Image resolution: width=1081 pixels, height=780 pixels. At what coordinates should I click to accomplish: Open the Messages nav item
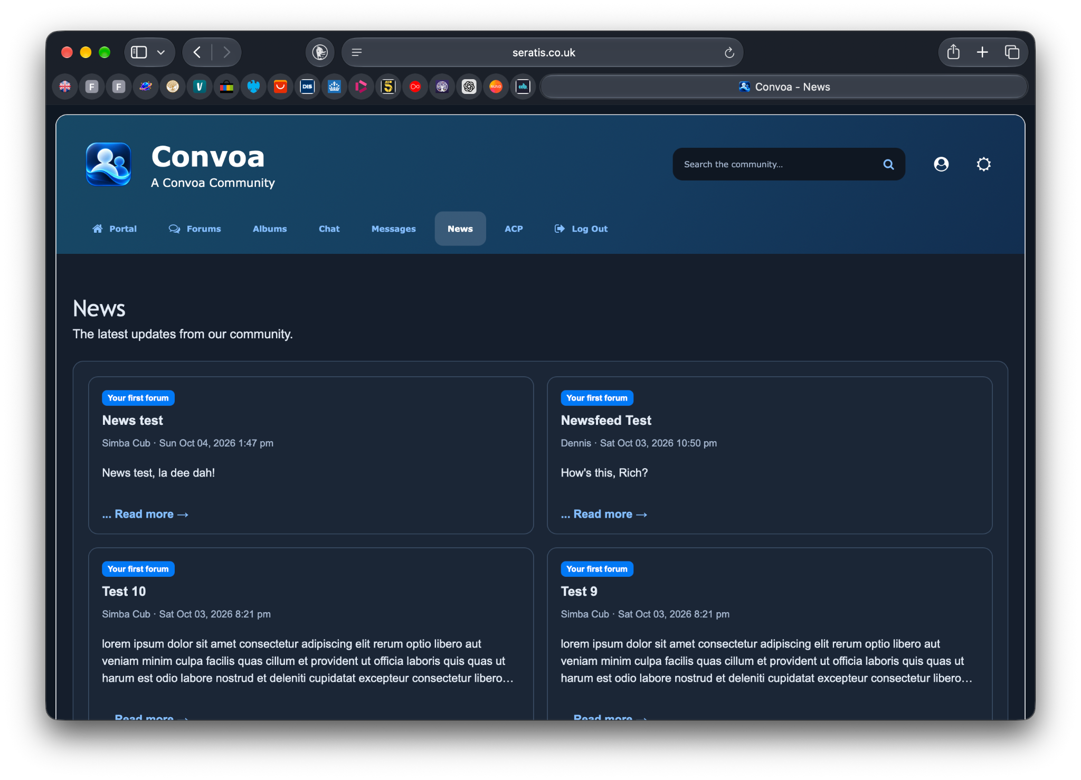coord(393,229)
